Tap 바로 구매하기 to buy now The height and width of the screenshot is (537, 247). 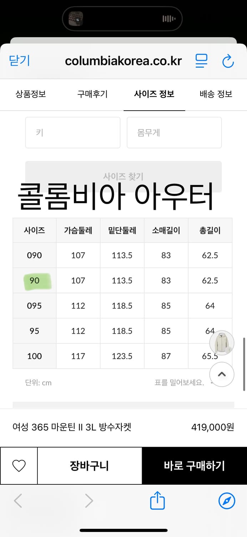coord(195,466)
